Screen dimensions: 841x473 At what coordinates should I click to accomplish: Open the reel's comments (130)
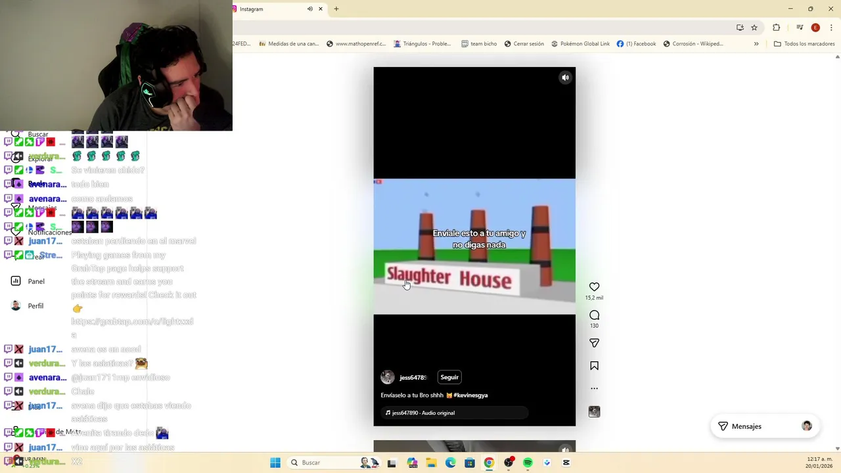594,315
